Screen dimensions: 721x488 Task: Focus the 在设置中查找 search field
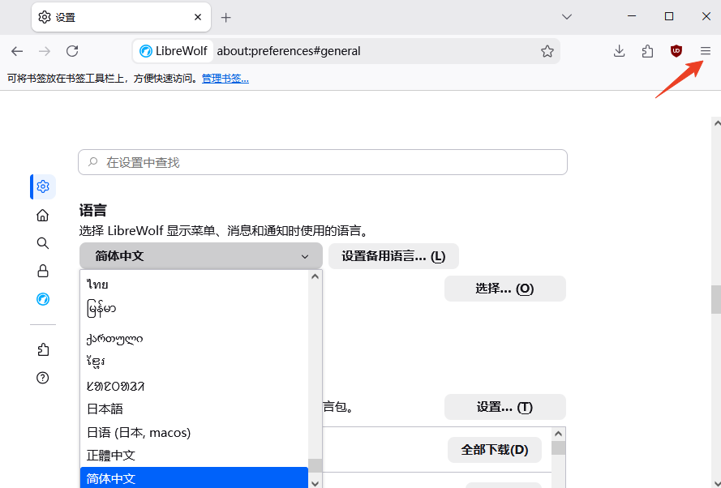323,162
